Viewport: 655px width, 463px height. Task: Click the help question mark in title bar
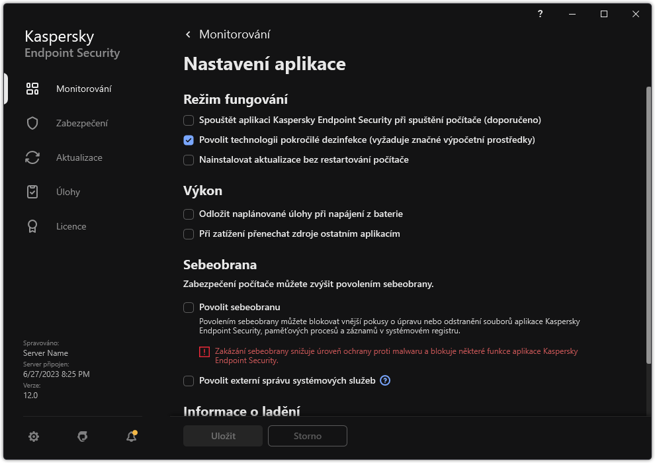point(539,14)
